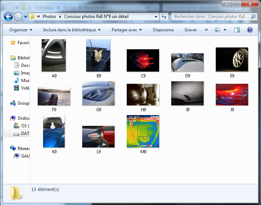The width and height of the screenshot is (261, 205).
Task: Click the Diaporama button
Action: click(x=163, y=30)
